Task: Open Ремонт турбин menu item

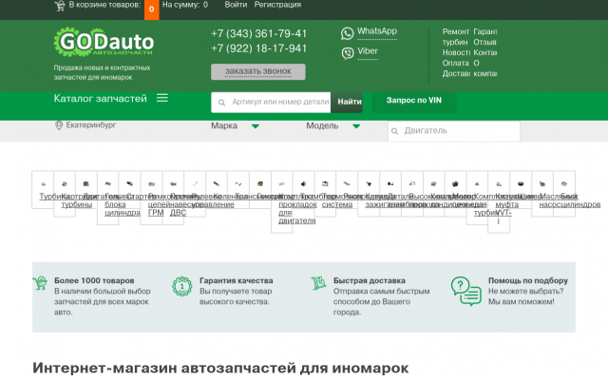Action: [x=456, y=36]
